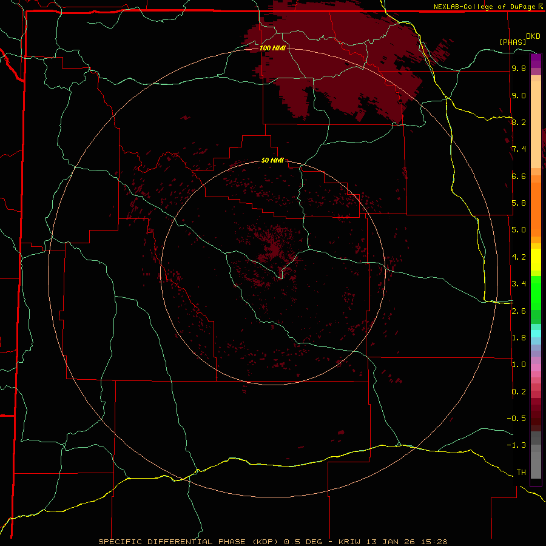
Task: Select the 9.8 value on the scale
Action: point(519,68)
